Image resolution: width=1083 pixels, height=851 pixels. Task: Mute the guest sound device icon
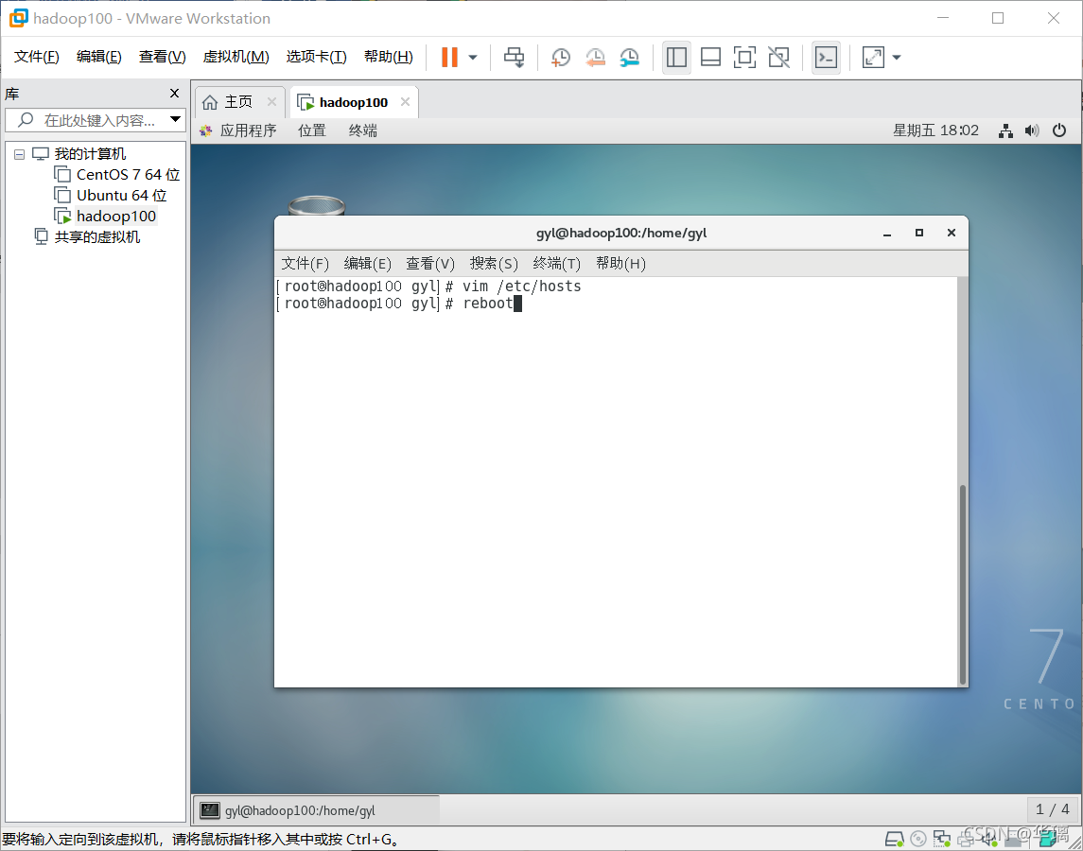pyautogui.click(x=989, y=839)
